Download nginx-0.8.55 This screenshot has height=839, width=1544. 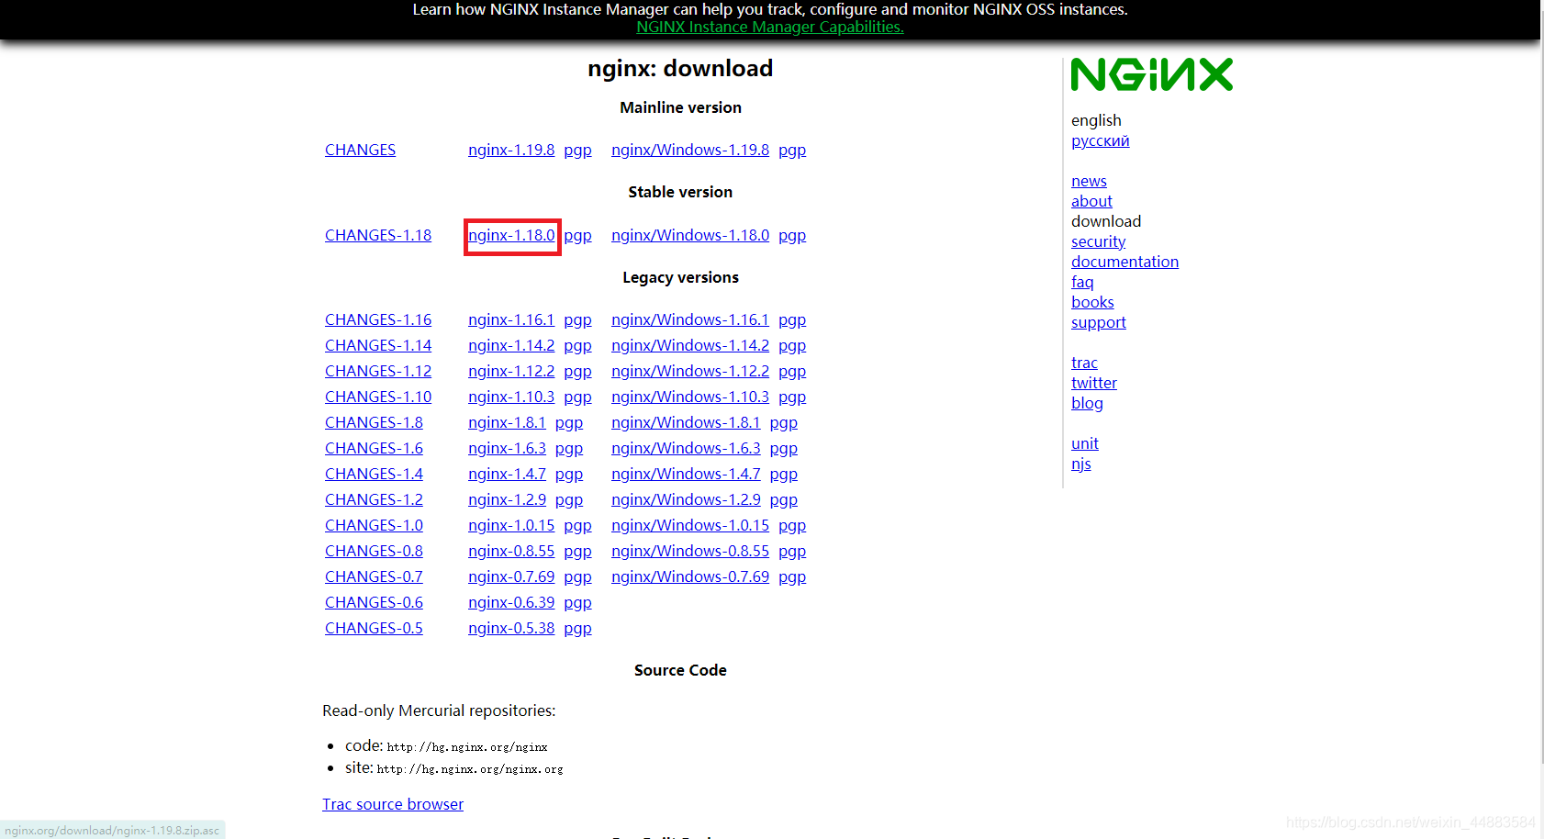tap(511, 551)
